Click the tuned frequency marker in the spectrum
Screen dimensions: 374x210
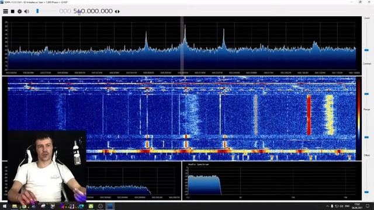click(x=182, y=45)
